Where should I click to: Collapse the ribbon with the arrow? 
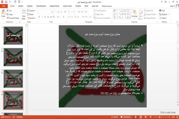coord(177,22)
